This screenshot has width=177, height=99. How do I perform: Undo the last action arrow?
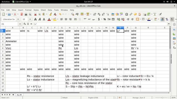coord(60,14)
